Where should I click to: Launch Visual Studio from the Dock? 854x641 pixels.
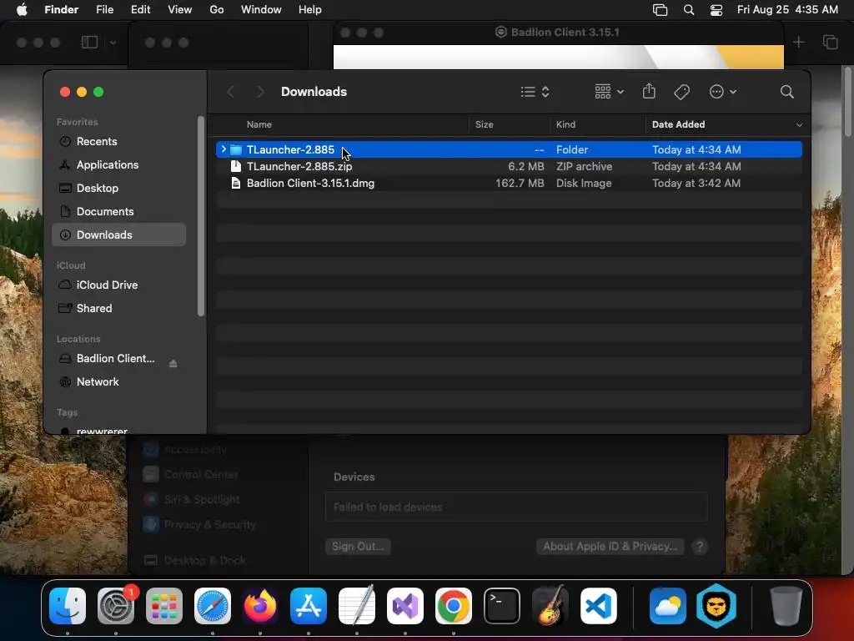[x=405, y=606]
